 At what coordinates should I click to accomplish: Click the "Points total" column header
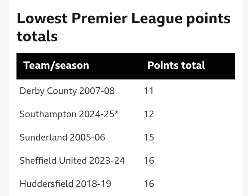[176, 66]
